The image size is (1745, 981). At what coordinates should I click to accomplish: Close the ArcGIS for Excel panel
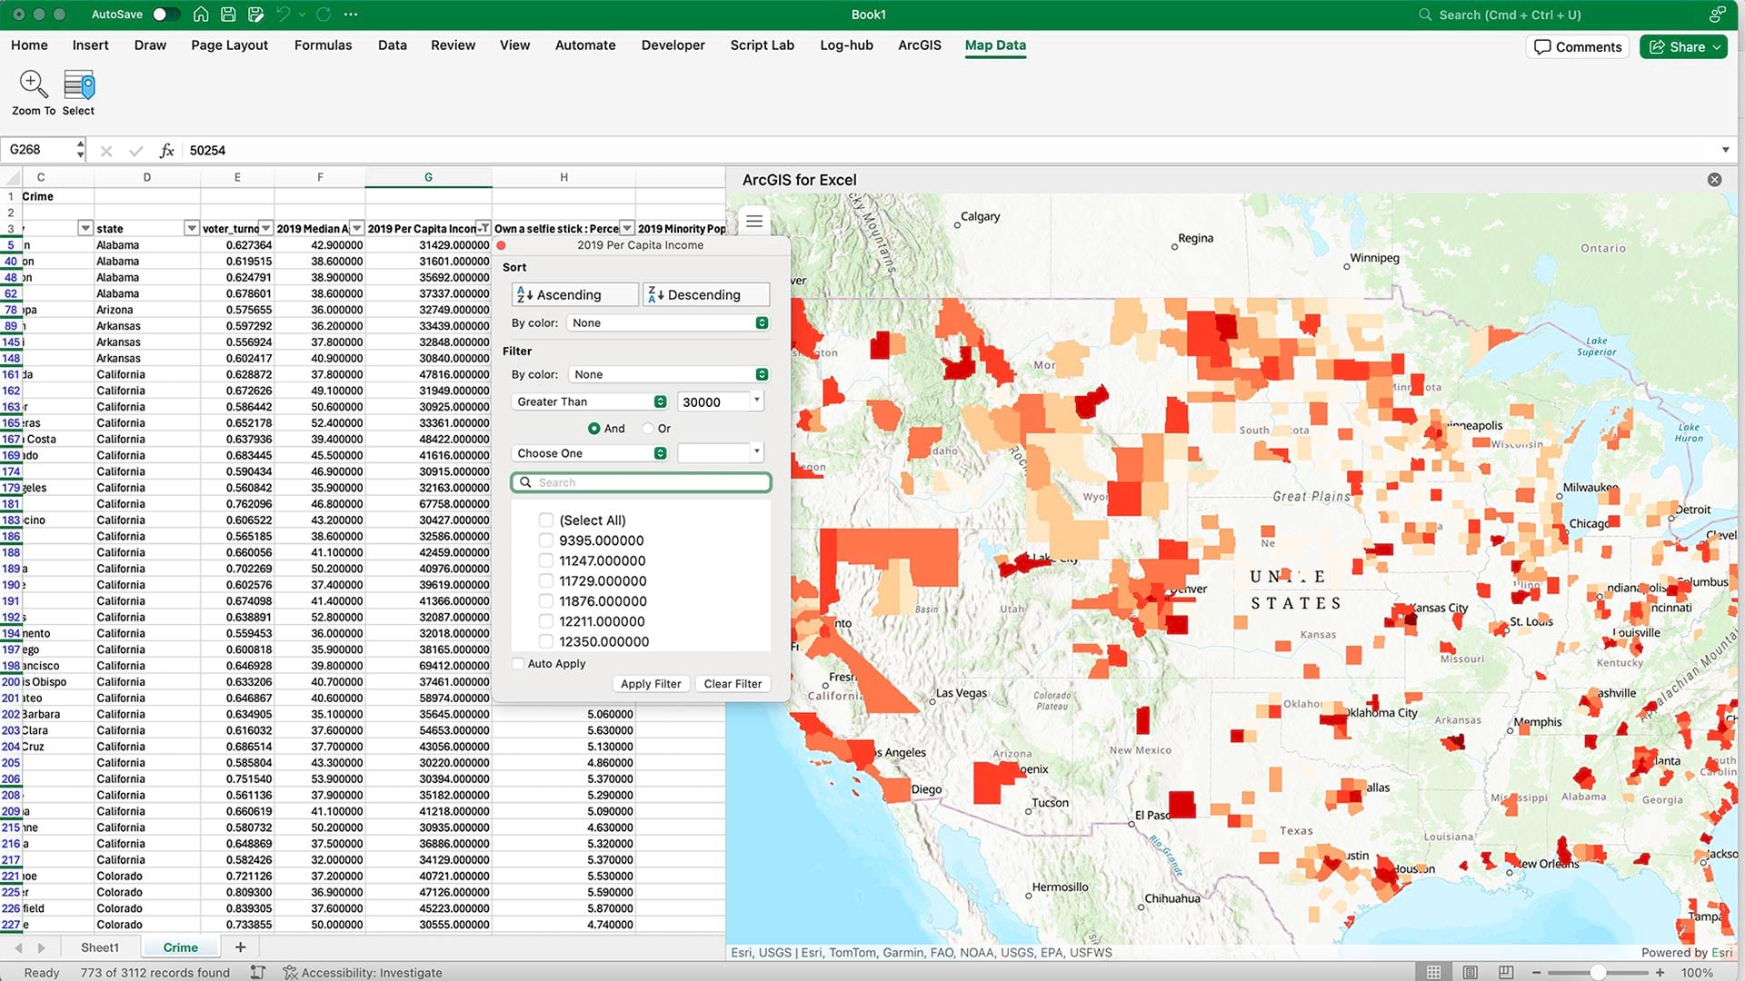1714,180
